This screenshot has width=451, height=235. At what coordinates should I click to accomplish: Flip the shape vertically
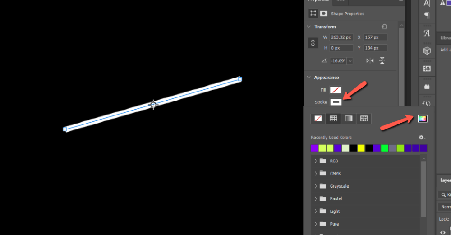pos(382,60)
